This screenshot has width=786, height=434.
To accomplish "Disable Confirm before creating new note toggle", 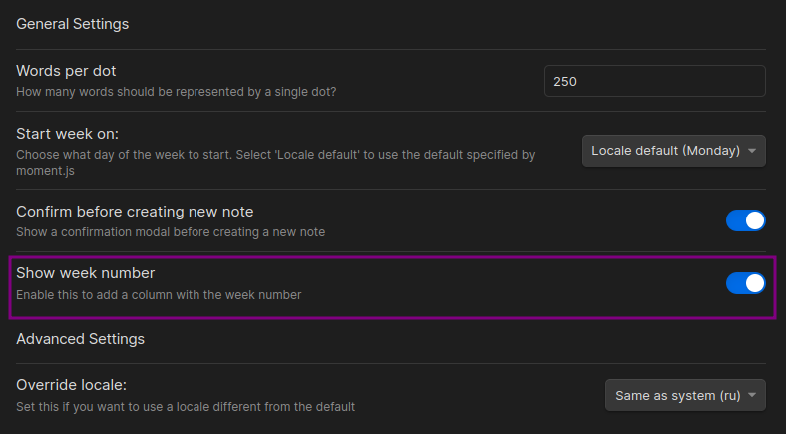I will (x=746, y=220).
